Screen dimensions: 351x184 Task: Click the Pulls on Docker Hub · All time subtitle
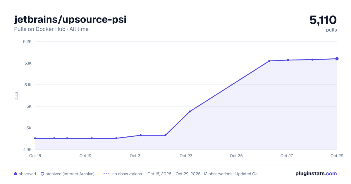pyautogui.click(x=51, y=29)
